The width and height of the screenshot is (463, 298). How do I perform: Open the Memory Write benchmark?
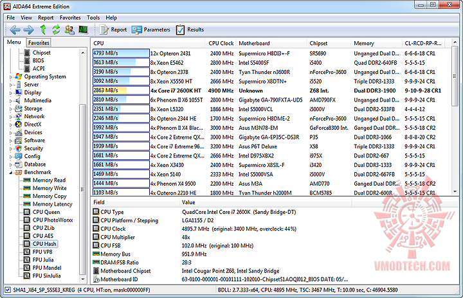50,188
